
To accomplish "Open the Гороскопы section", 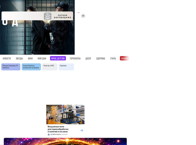I will coord(75,58).
